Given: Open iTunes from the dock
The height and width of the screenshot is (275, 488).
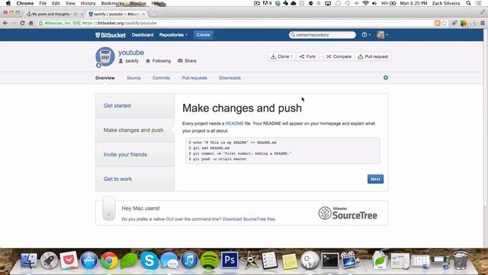Looking at the screenshot, I should coord(189,260).
